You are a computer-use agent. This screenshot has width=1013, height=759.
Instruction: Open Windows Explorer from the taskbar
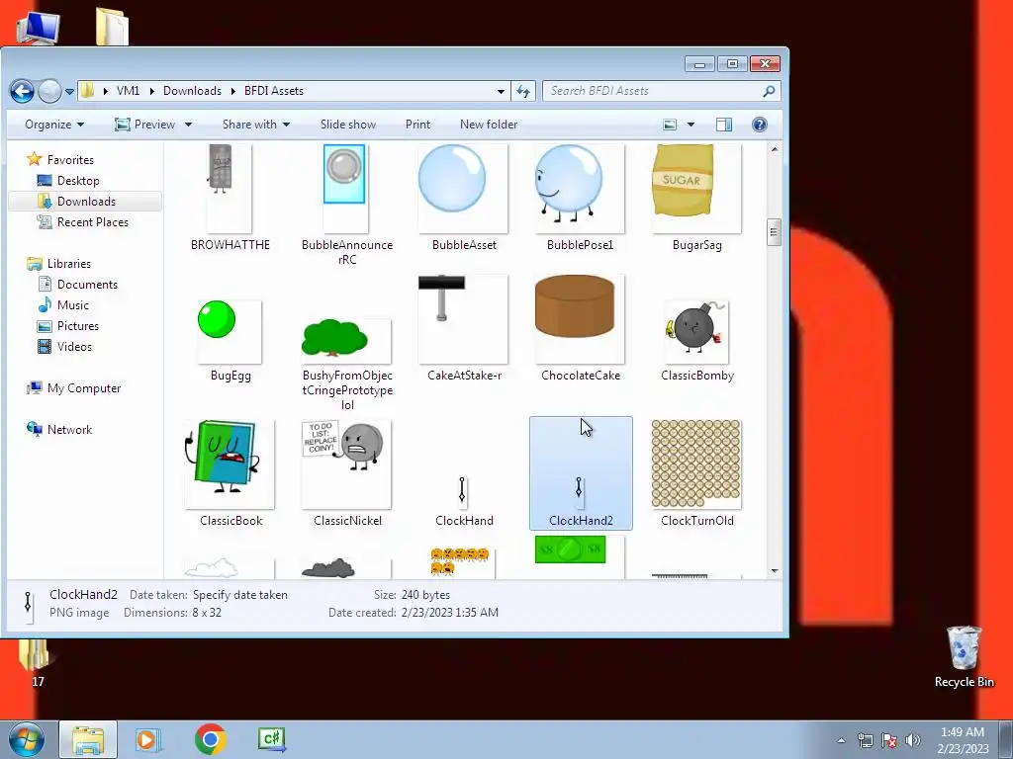[x=88, y=739]
